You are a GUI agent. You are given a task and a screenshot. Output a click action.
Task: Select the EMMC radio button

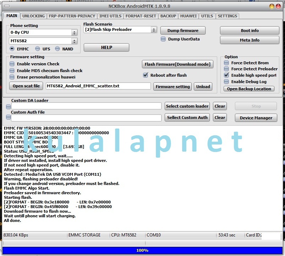(x=12, y=49)
